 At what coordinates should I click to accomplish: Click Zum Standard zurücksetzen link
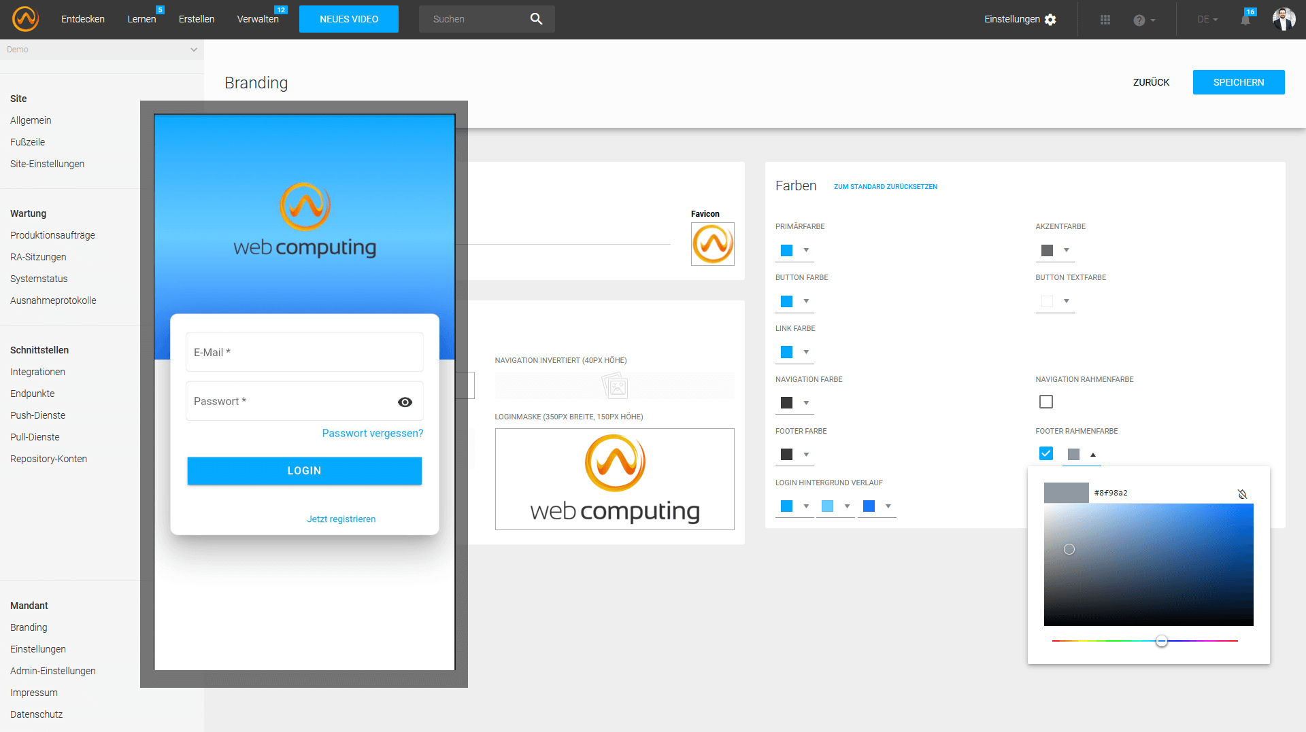[886, 186]
